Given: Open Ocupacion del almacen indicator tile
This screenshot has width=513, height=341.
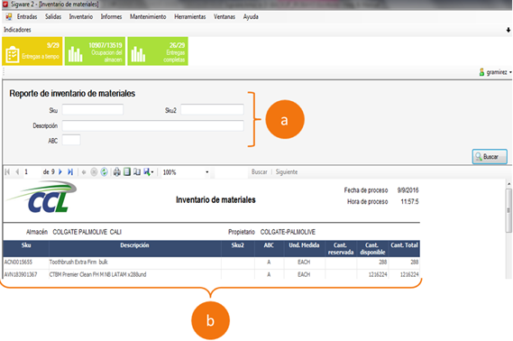Looking at the screenshot, I should pos(95,51).
